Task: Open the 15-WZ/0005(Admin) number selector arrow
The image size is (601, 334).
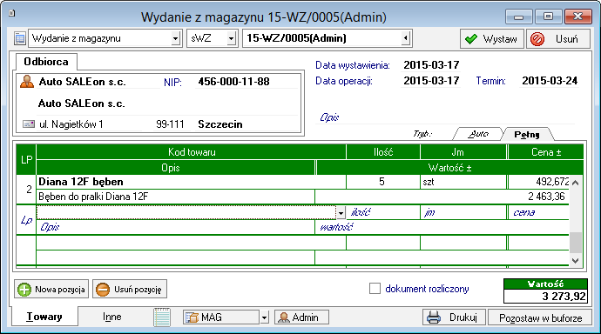Action: point(406,38)
